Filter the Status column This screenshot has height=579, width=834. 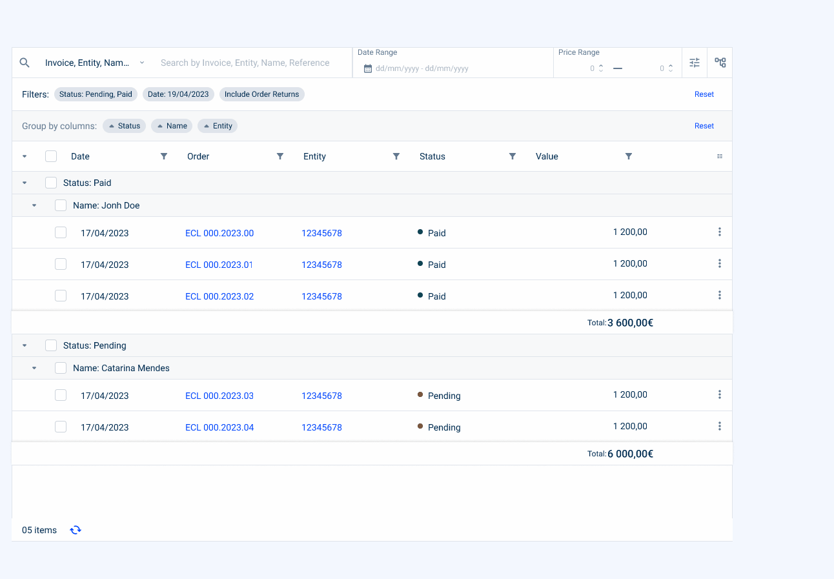click(513, 156)
